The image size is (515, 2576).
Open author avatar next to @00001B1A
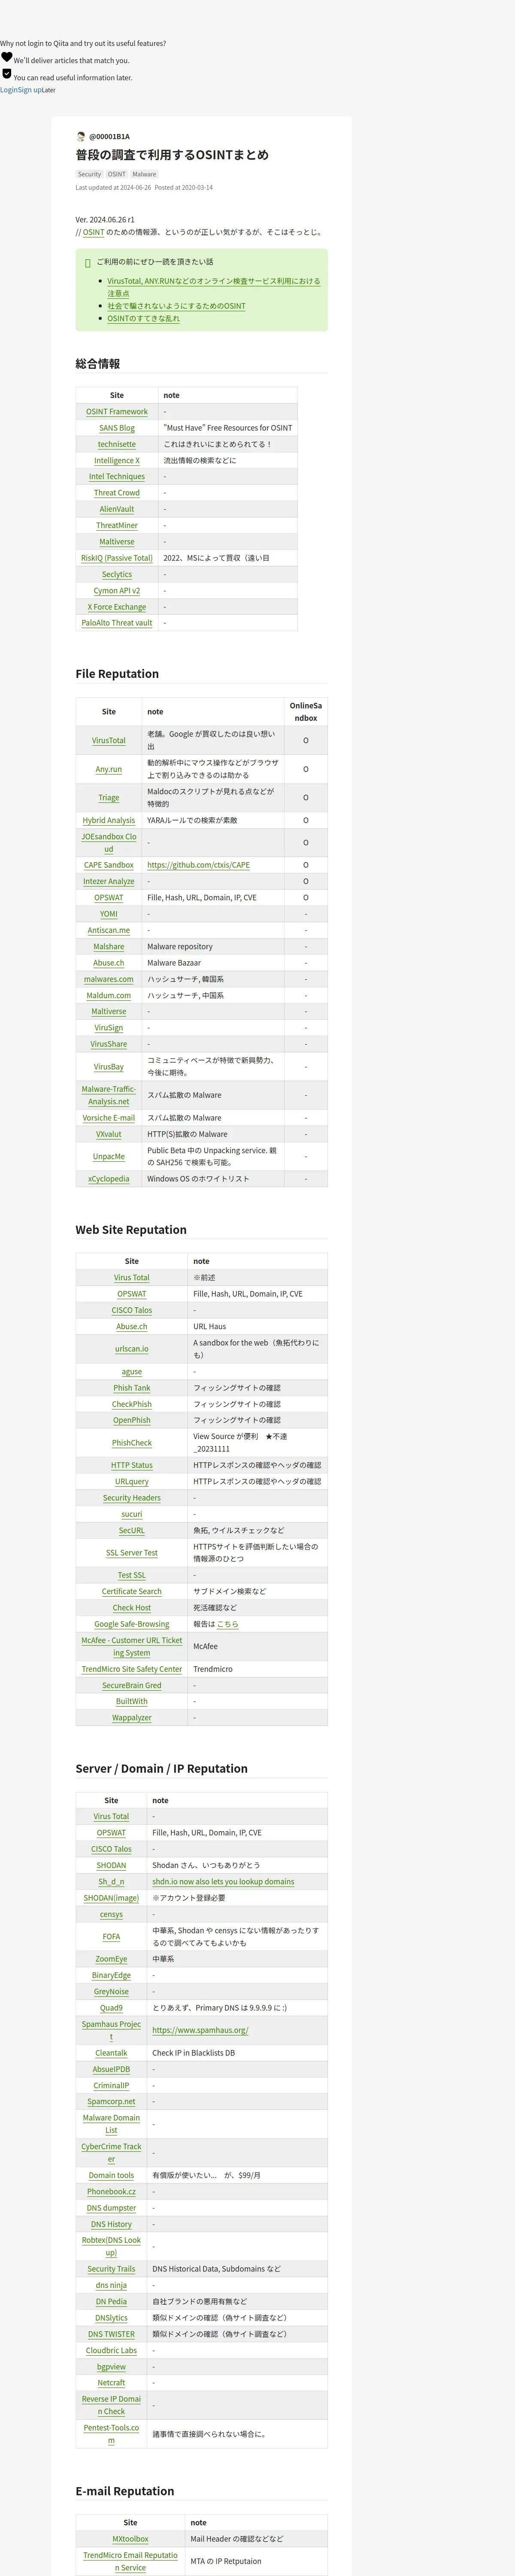coord(81,136)
